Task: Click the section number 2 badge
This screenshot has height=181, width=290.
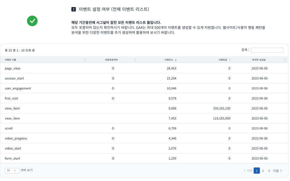Action: (74, 9)
